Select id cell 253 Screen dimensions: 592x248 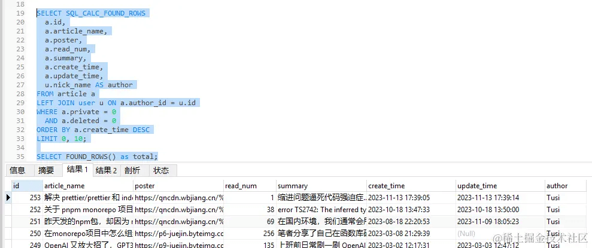pos(27,197)
